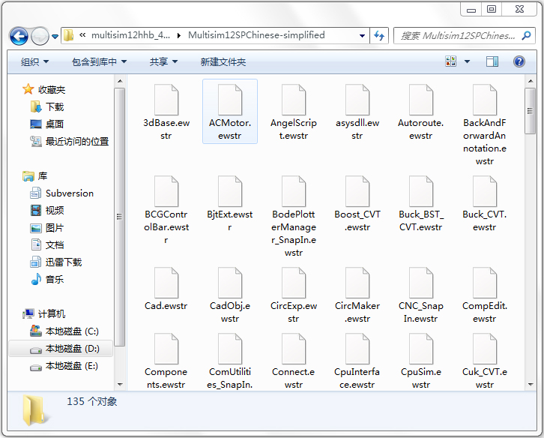The height and width of the screenshot is (438, 544).
Task: Select file Autoroute.ewstr
Action: pyautogui.click(x=421, y=111)
